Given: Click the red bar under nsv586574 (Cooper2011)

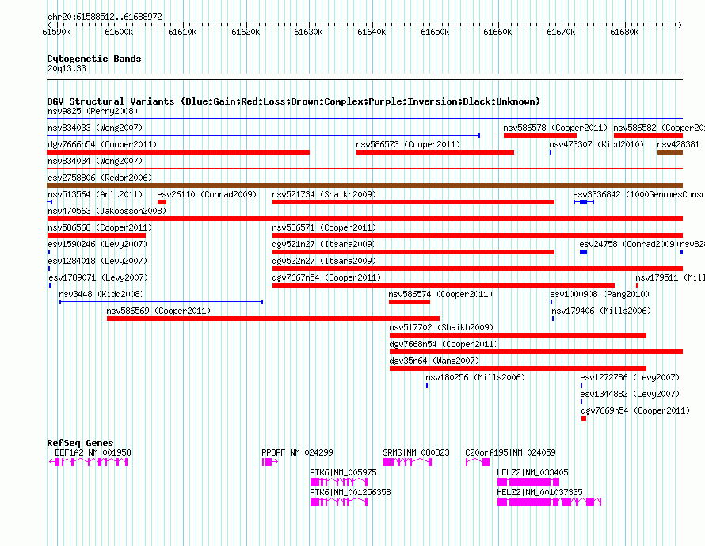Looking at the screenshot, I should click(x=410, y=302).
